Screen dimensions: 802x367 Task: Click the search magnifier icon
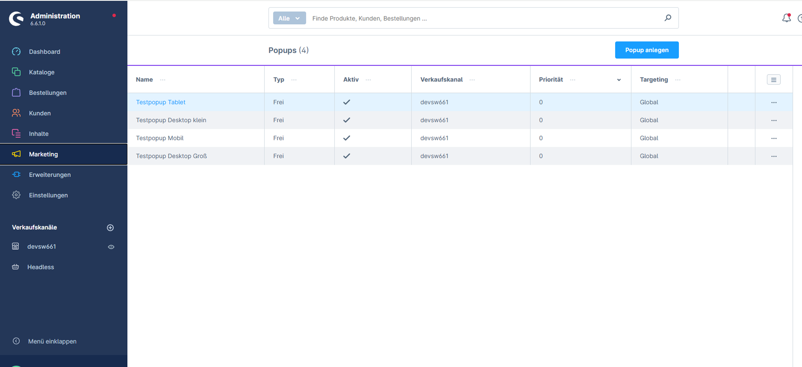point(668,18)
